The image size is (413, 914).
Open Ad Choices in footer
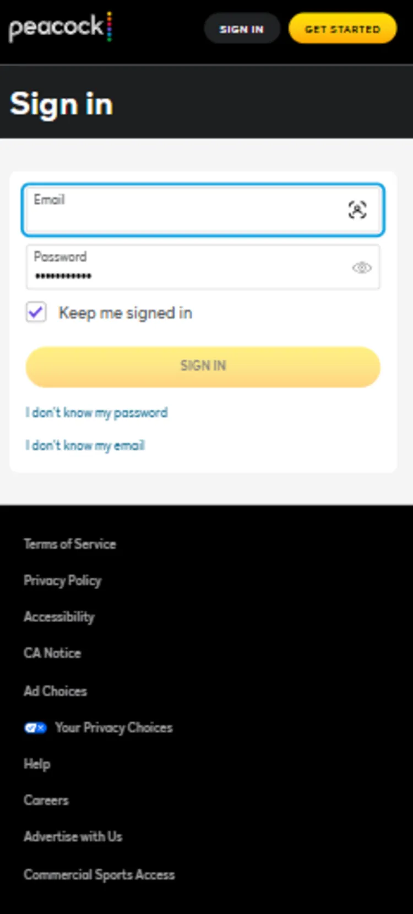coord(55,691)
